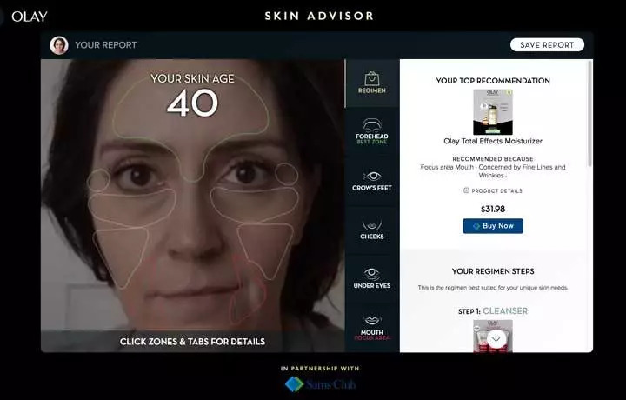Click the scroll-down chevron circle
626x400 pixels.
(496, 339)
